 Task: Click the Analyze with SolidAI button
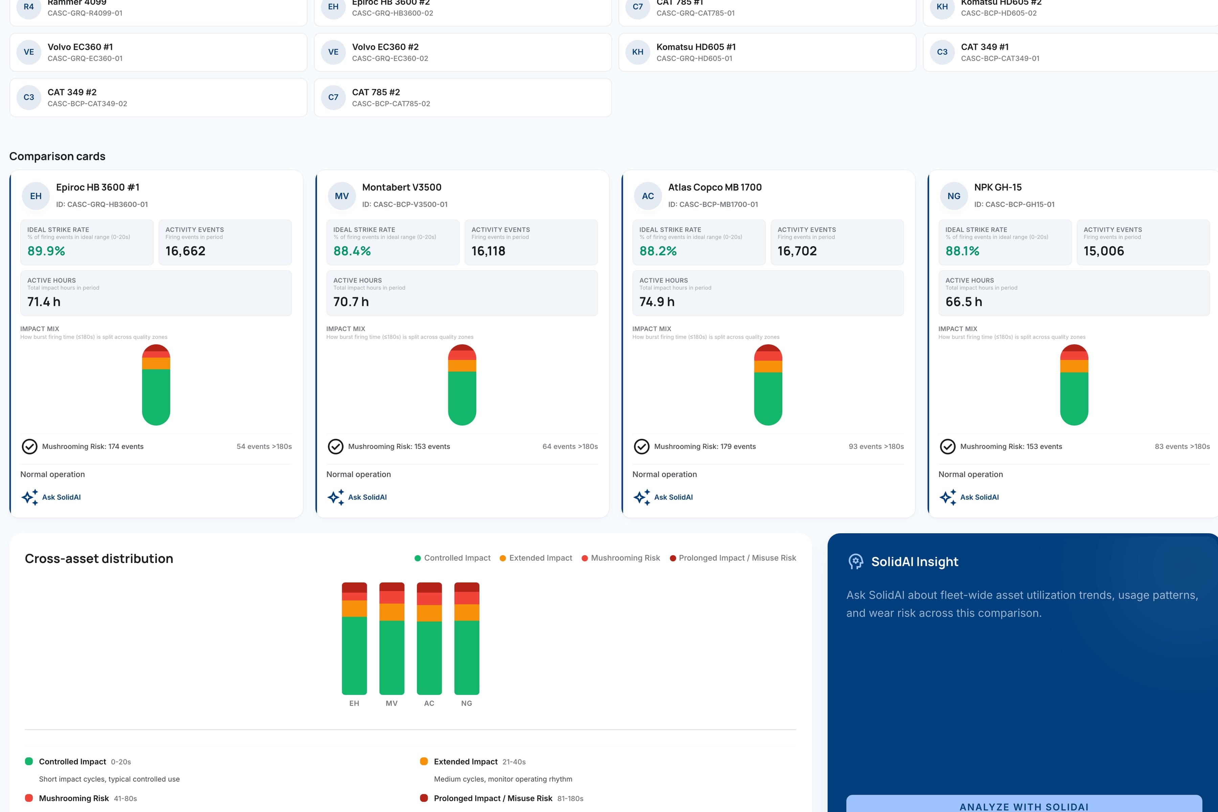point(1024,804)
